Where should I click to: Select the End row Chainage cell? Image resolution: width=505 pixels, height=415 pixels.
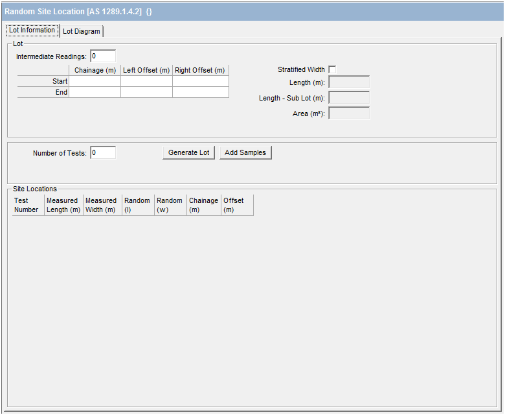(95, 93)
